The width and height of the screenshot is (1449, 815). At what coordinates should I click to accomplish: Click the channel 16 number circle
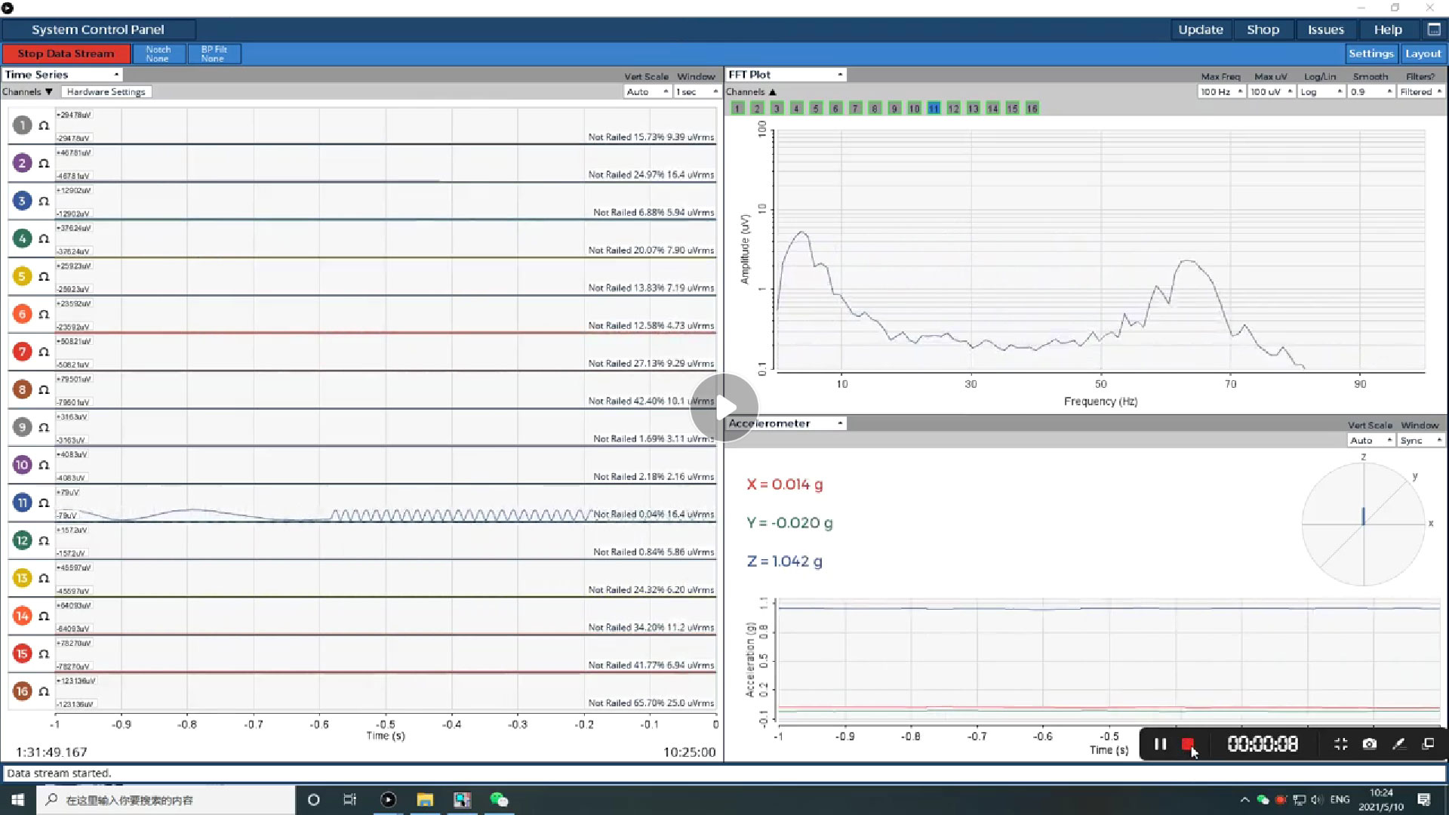pyautogui.click(x=22, y=691)
